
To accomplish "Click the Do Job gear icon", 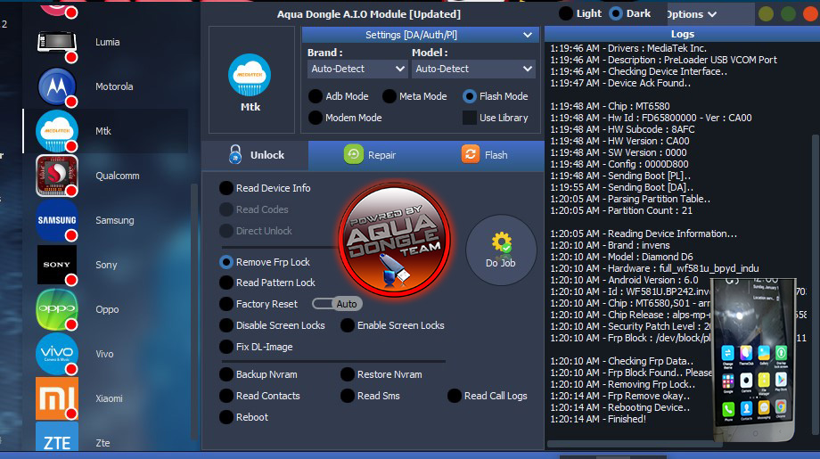I will tap(502, 242).
